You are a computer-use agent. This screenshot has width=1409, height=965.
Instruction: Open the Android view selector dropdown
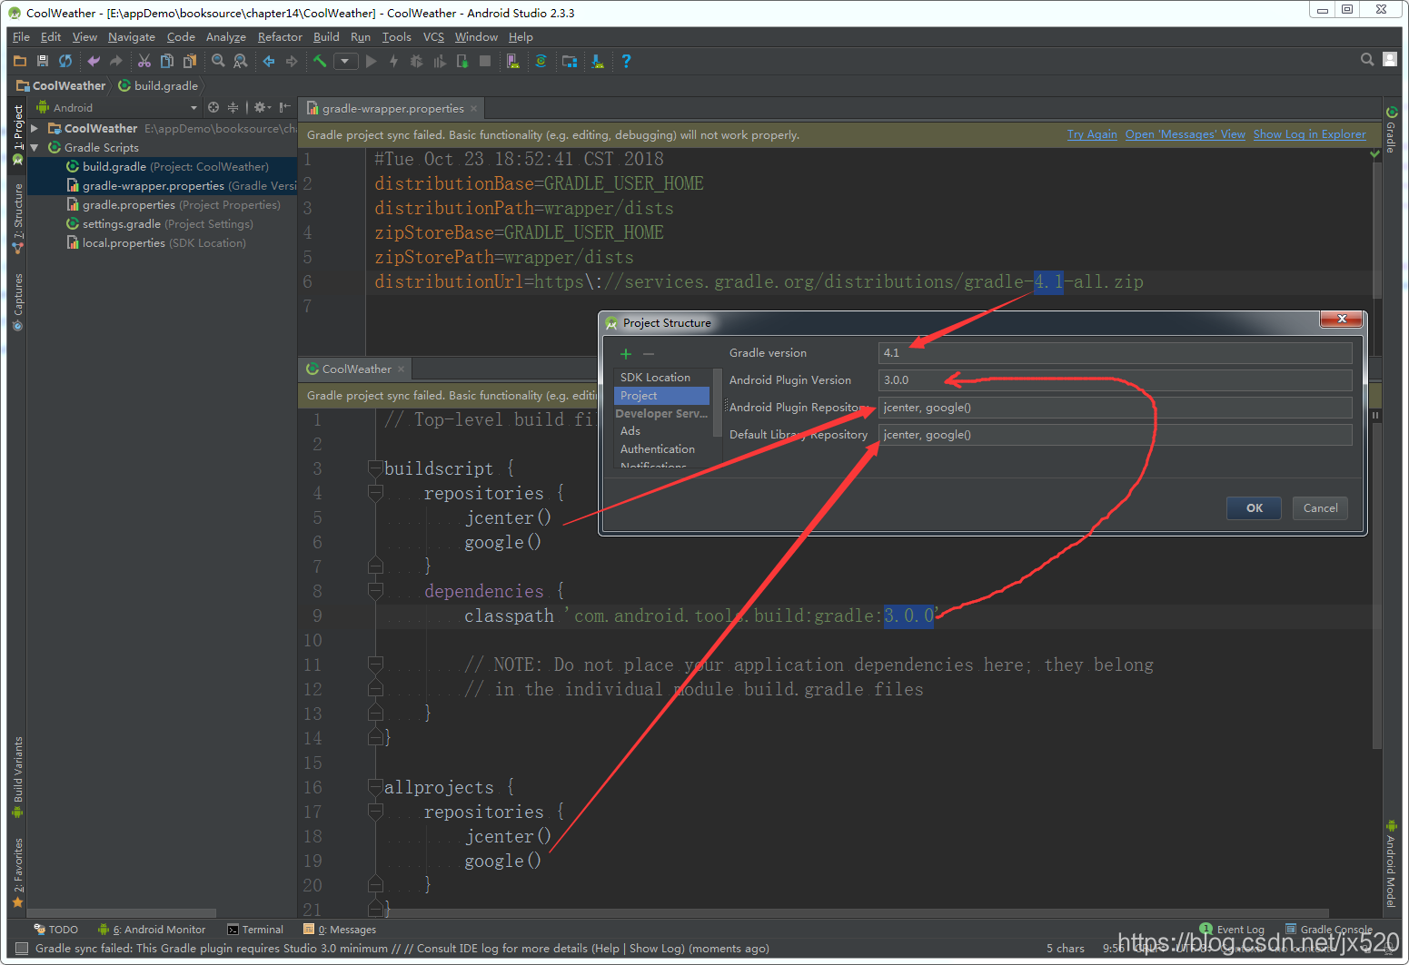click(117, 107)
